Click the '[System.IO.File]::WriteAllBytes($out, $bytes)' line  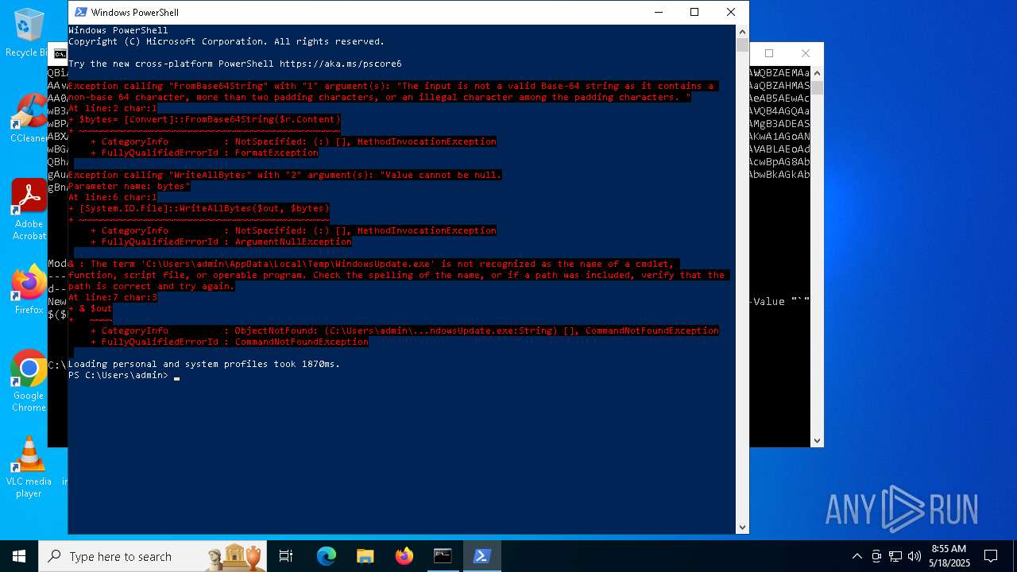[x=199, y=208]
